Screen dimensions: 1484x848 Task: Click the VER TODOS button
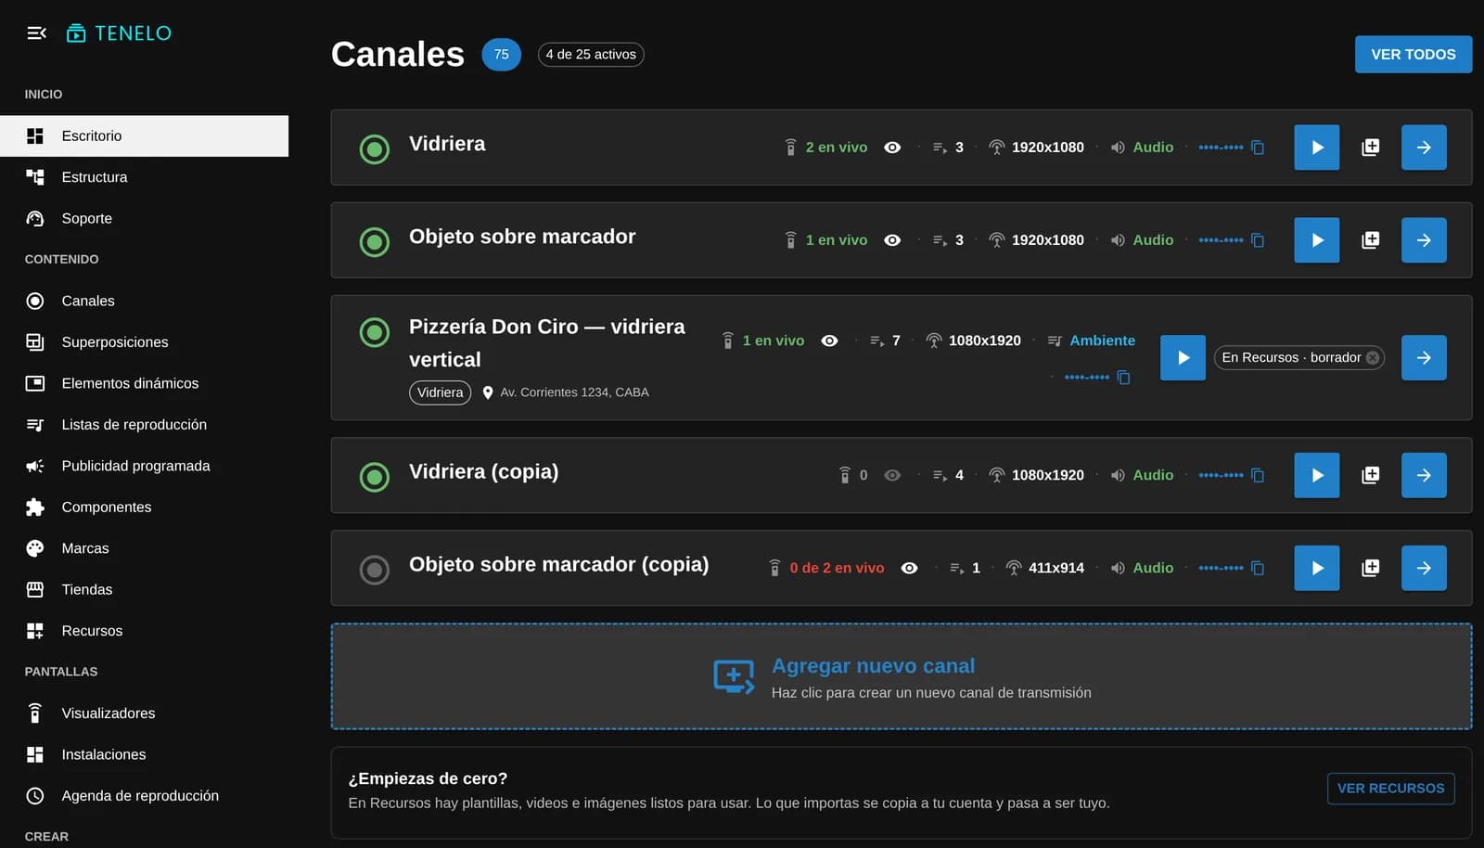[x=1414, y=55]
